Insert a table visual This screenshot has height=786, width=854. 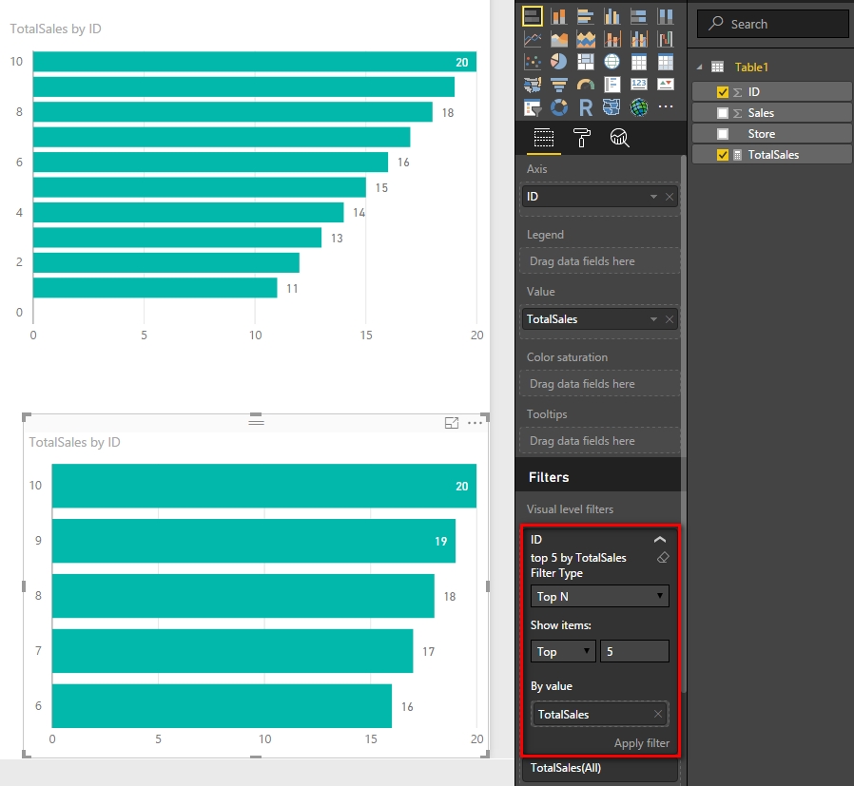tap(639, 62)
